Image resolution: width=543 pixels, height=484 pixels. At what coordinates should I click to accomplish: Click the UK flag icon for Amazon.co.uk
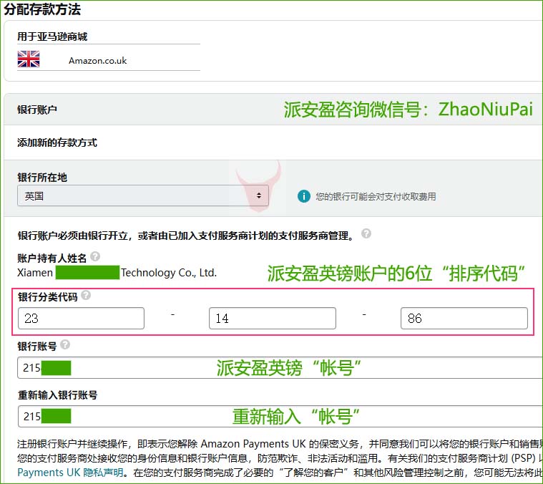(29, 59)
